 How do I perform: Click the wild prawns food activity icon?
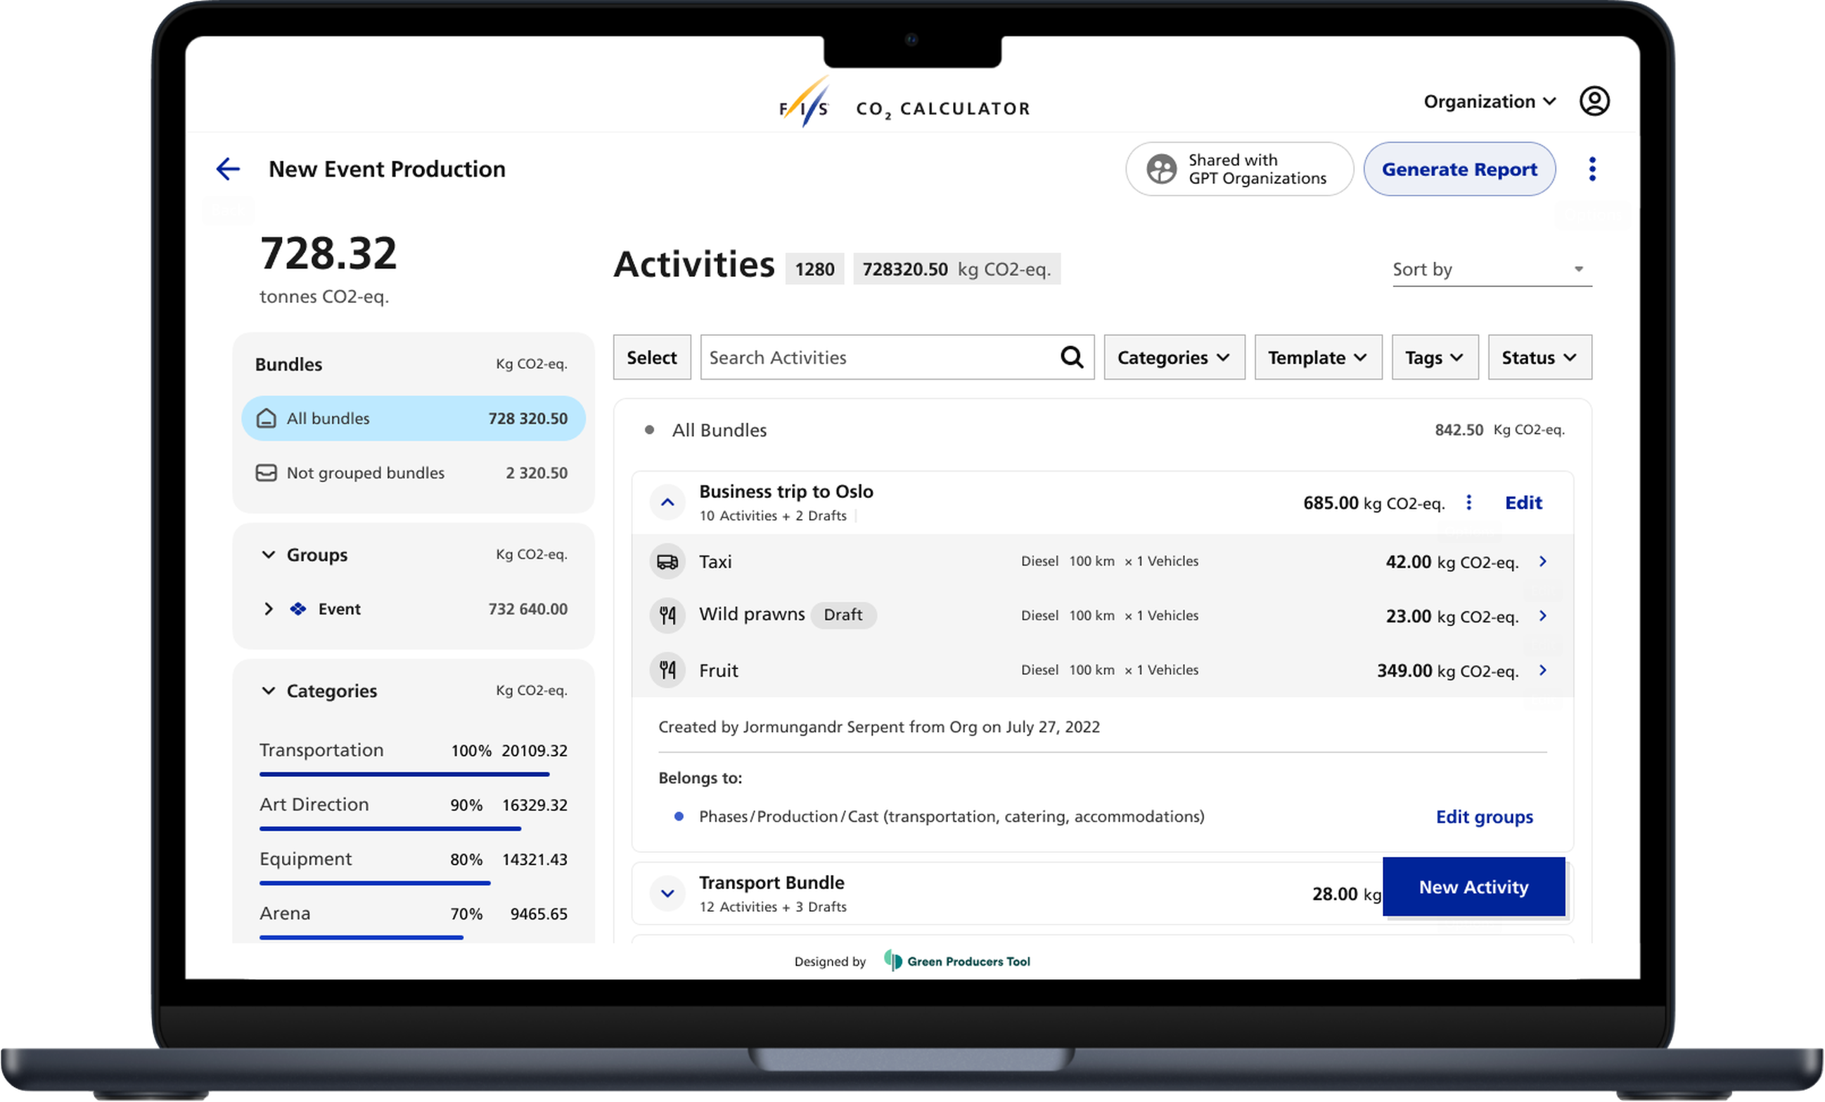point(669,614)
